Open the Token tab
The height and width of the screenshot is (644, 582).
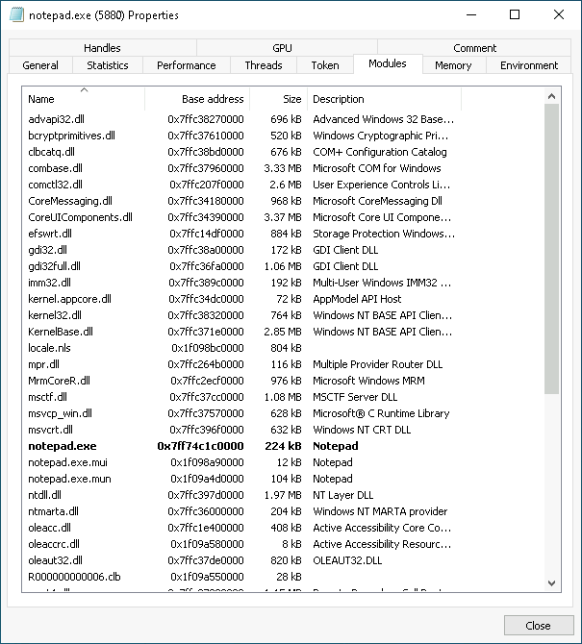click(324, 65)
